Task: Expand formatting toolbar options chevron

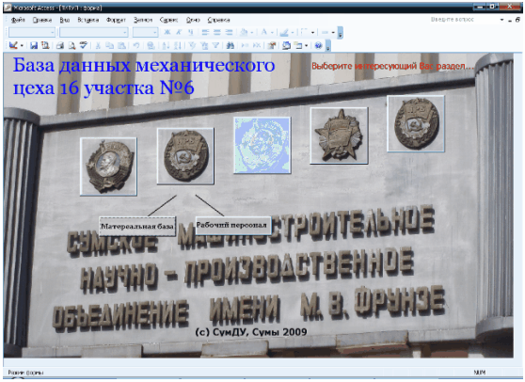Action: pyautogui.click(x=341, y=33)
